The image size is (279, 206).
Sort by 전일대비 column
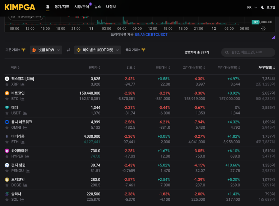click(x=163, y=68)
